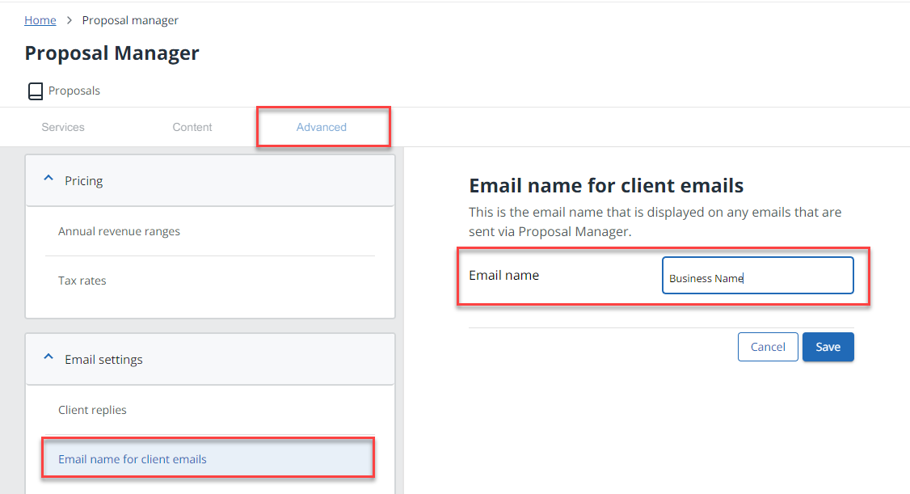Click the Proposal manager breadcrumb text

point(130,20)
